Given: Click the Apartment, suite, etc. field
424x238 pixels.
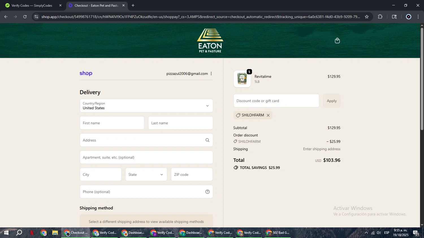Looking at the screenshot, I should coord(146,157).
